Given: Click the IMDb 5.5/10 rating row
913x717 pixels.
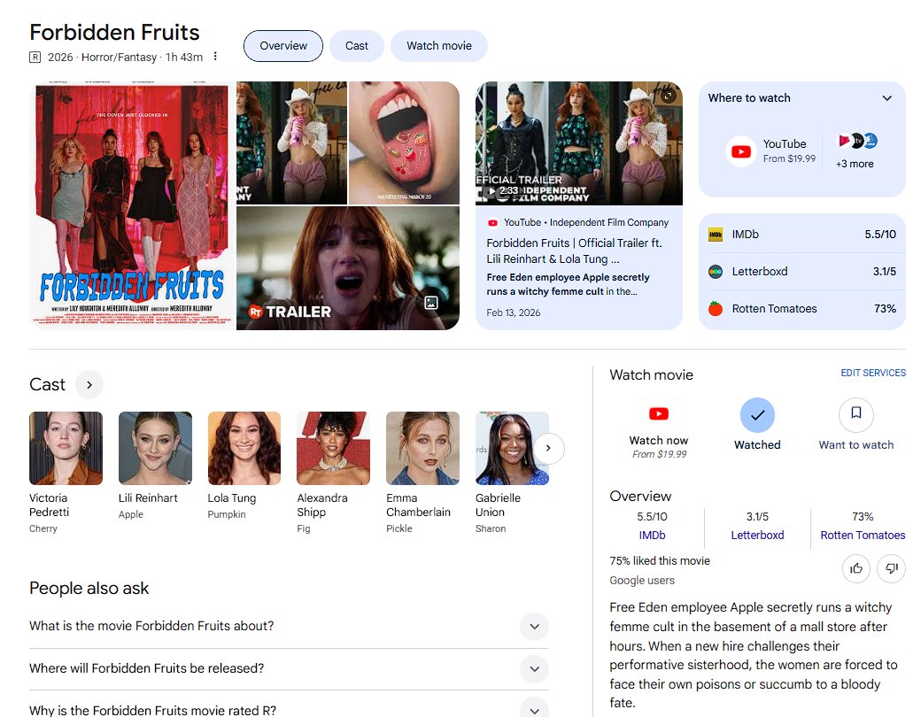Looking at the screenshot, I should coord(801,235).
